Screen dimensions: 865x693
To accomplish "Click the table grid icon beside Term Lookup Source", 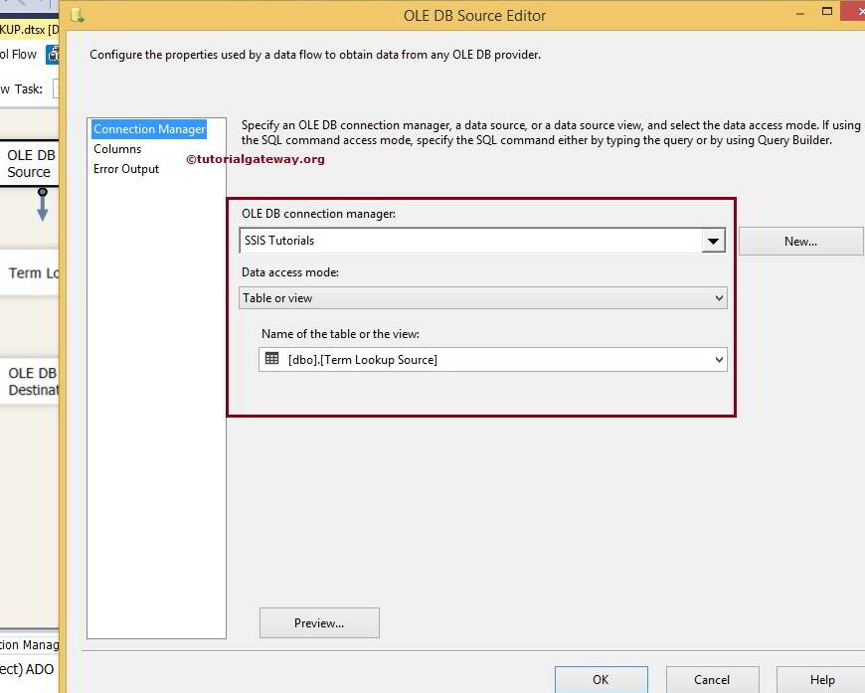I will coord(270,359).
